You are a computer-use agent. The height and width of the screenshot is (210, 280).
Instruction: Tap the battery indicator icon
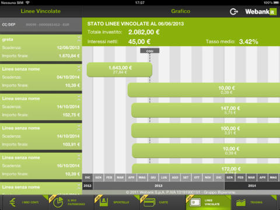(276, 2)
